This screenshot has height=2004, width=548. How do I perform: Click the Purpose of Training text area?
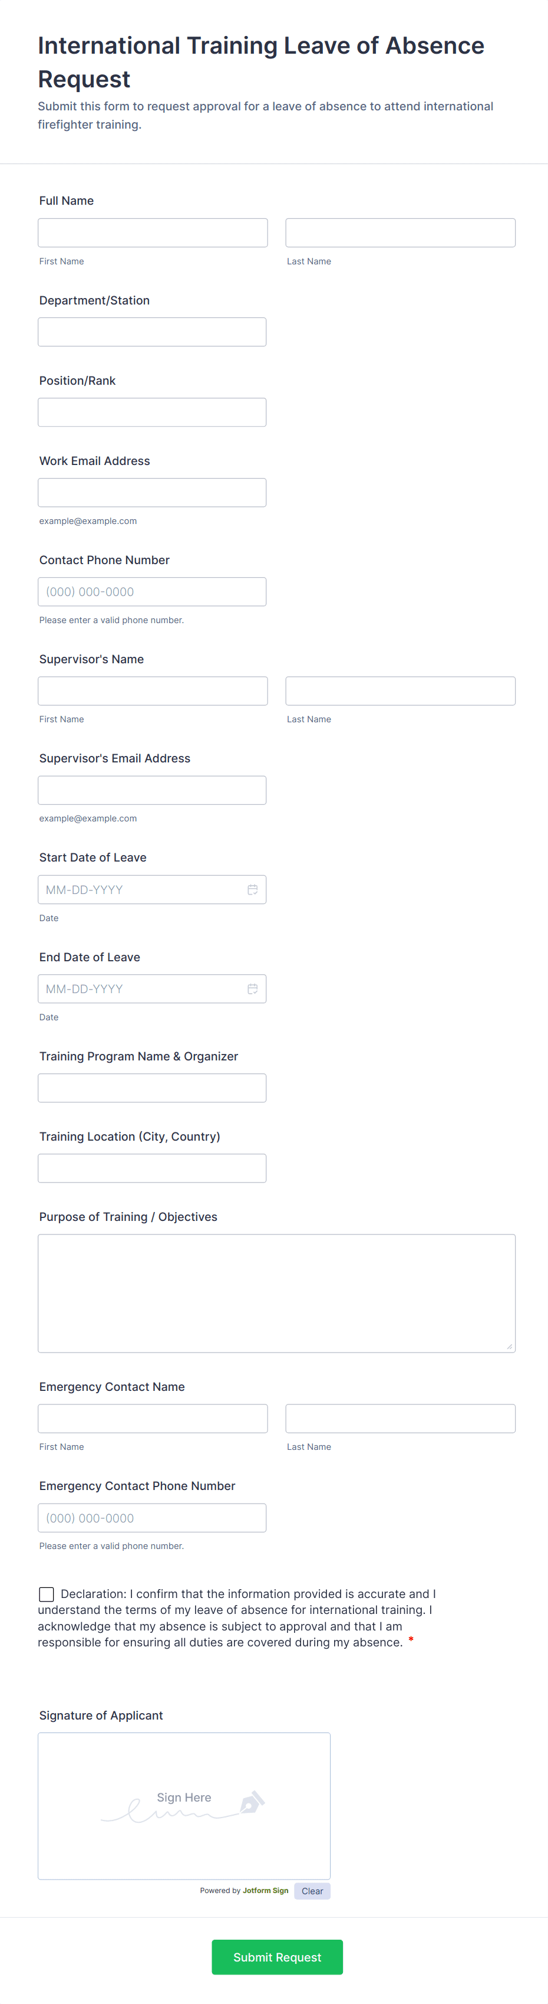click(276, 1293)
